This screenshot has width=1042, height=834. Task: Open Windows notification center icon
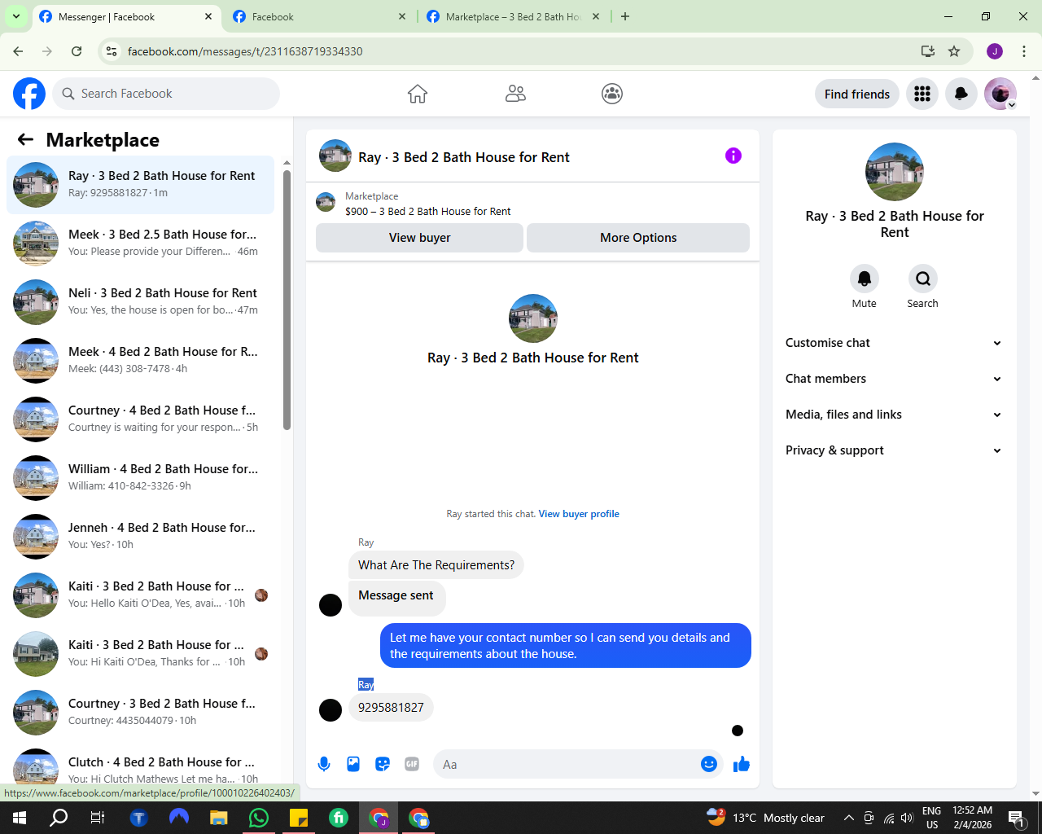1016,818
